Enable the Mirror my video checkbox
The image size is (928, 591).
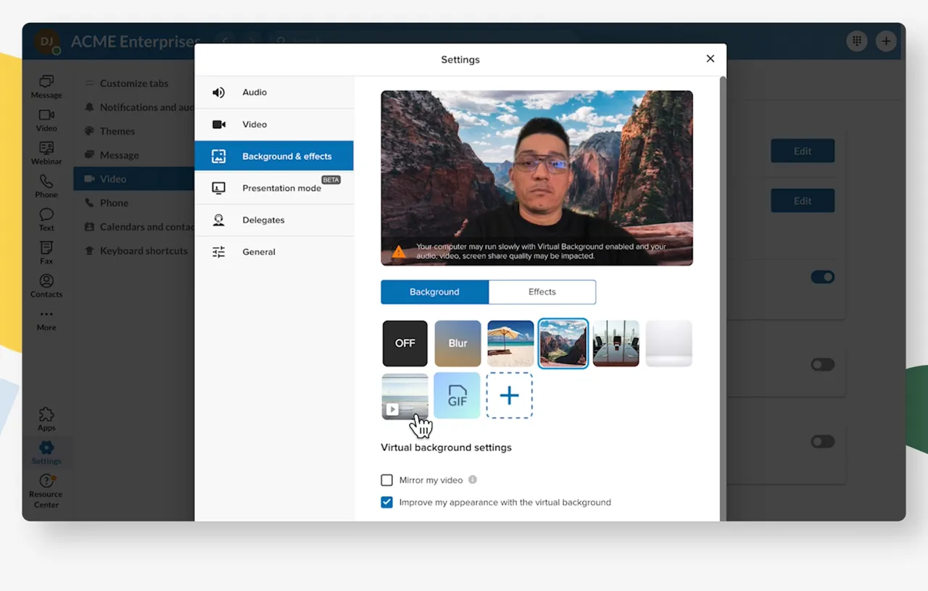[x=387, y=480]
